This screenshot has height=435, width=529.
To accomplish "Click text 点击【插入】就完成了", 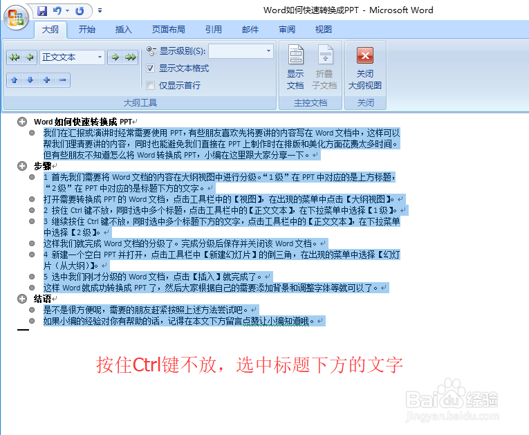I will click(x=214, y=277).
